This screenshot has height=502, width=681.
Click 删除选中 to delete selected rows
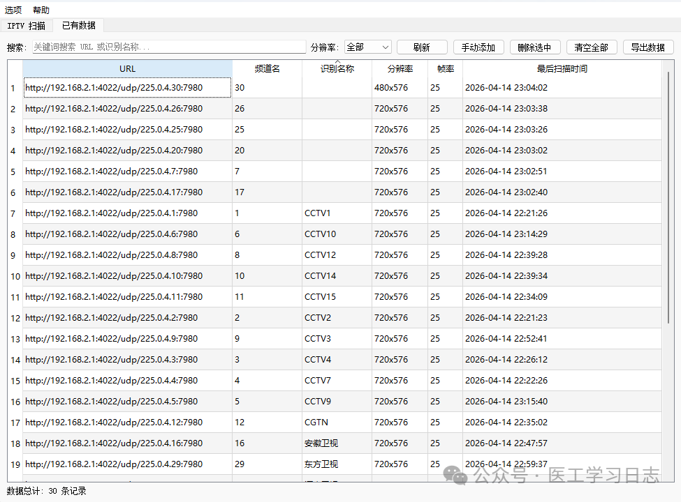[x=534, y=47]
